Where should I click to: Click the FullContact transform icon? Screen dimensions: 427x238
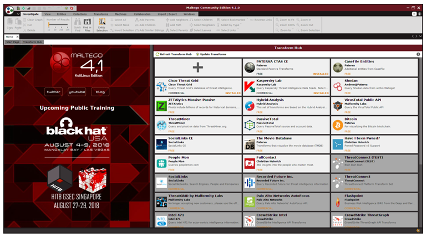(250, 163)
